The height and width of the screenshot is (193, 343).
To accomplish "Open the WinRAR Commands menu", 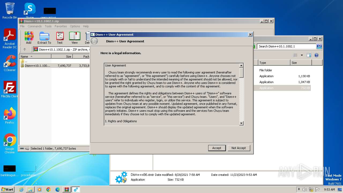I will coord(35,26).
